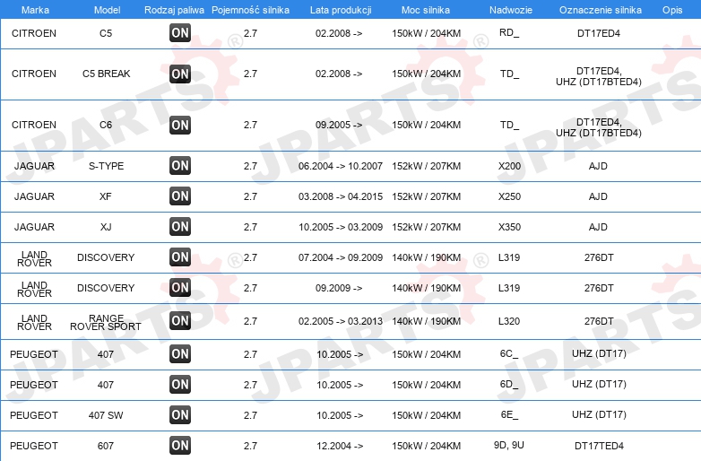Click the X200 body code cell
Image resolution: width=701 pixels, height=461 pixels.
(509, 166)
